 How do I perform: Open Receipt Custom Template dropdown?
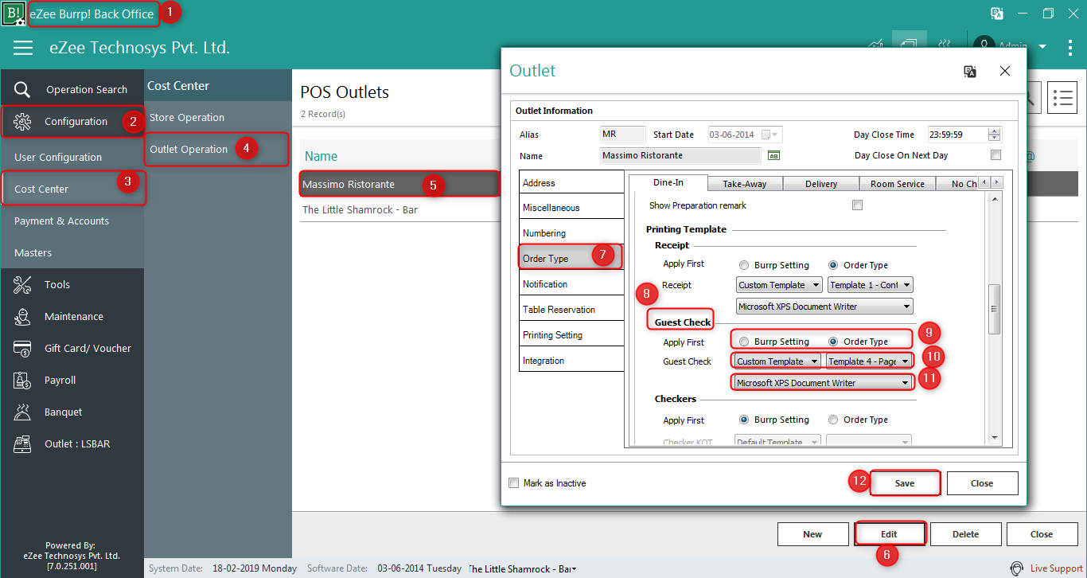(779, 285)
